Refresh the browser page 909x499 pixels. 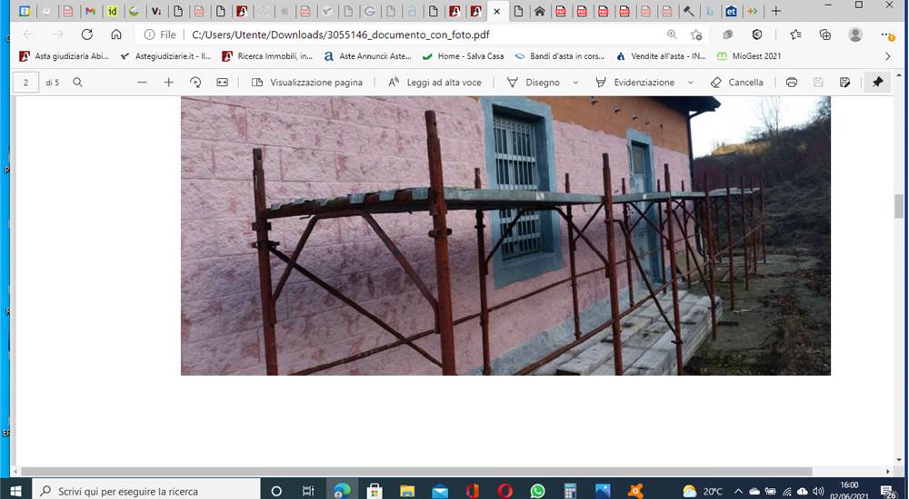click(x=87, y=34)
